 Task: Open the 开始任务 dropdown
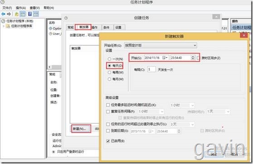[161, 45]
